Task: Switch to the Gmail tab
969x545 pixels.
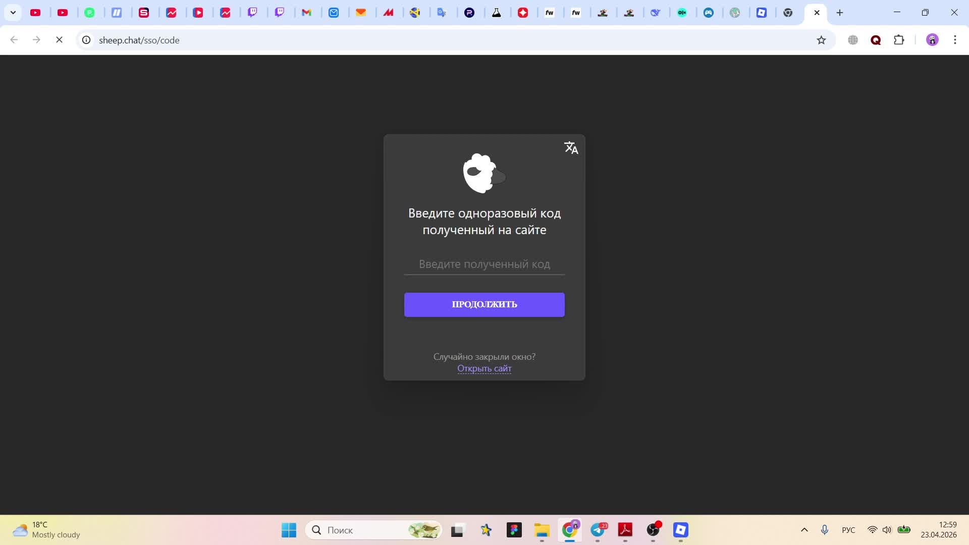Action: click(x=307, y=13)
